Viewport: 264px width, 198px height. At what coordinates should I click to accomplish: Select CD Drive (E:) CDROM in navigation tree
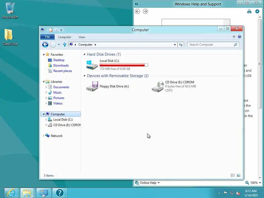(x=67, y=125)
